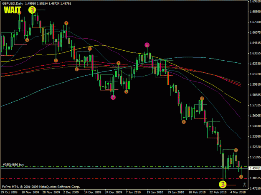Click orange marker at the late November low near 1.6266
This screenshot has height=195, width=261.
tap(56, 60)
